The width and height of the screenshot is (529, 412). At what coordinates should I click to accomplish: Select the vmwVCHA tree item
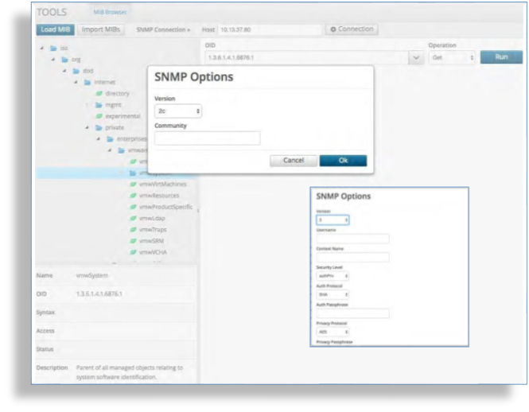153,252
